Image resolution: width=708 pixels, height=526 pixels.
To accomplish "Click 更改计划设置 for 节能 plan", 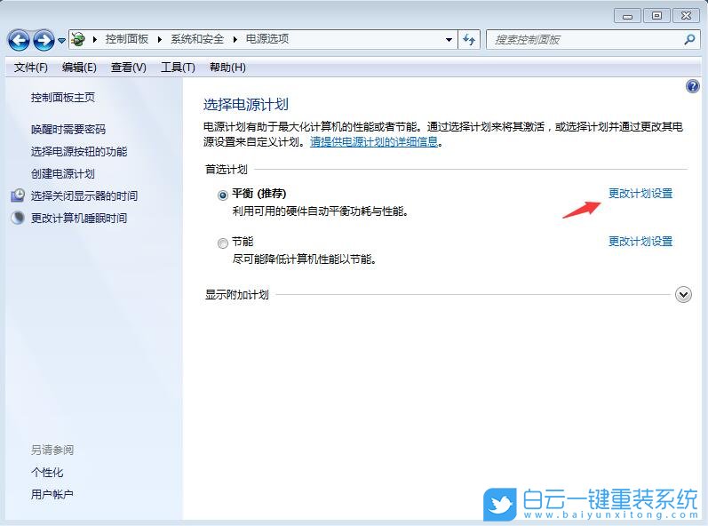I will [640, 242].
